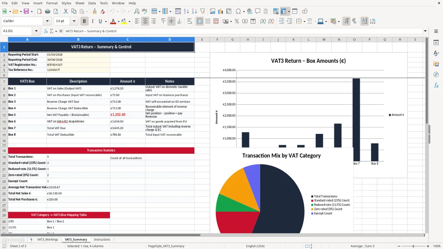Open the Freeze Rows and Columns dropdown

point(289,11)
